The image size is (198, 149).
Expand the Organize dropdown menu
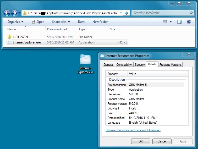15,22
